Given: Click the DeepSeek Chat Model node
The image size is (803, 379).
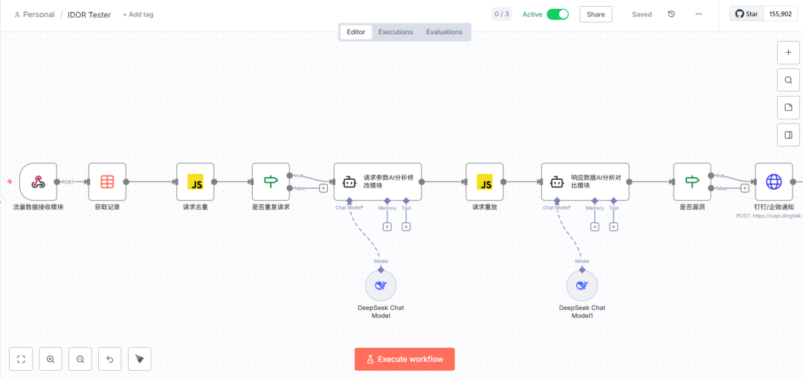Looking at the screenshot, I should [x=381, y=285].
